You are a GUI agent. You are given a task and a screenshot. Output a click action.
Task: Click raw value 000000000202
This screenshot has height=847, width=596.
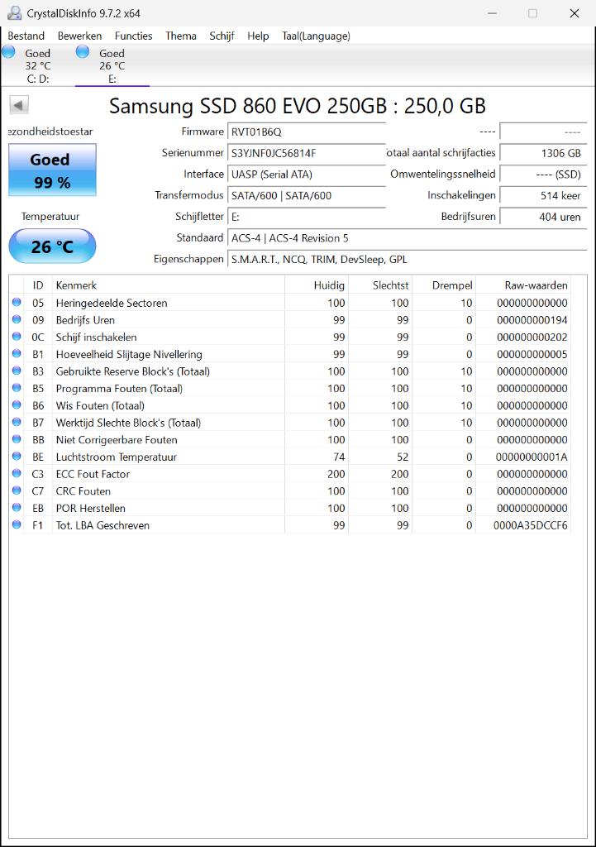(x=532, y=337)
